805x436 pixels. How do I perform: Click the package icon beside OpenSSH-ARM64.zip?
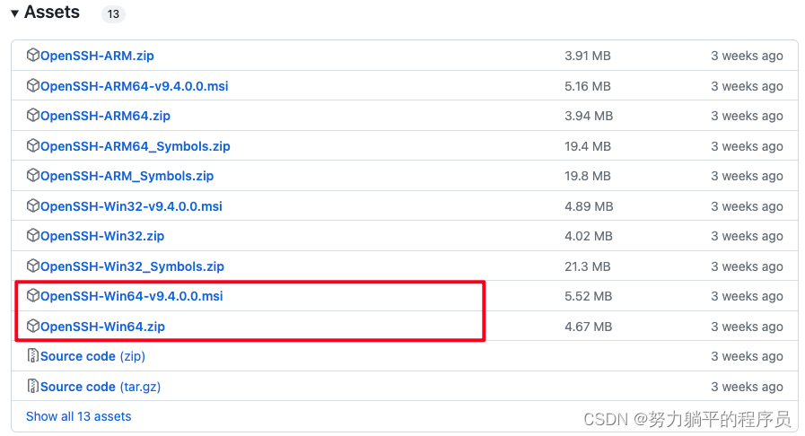click(33, 115)
